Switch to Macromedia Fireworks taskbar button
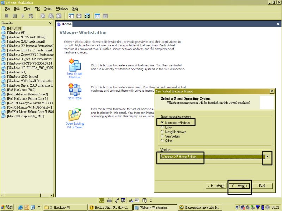This screenshot has width=282, height=211. (x=200, y=207)
